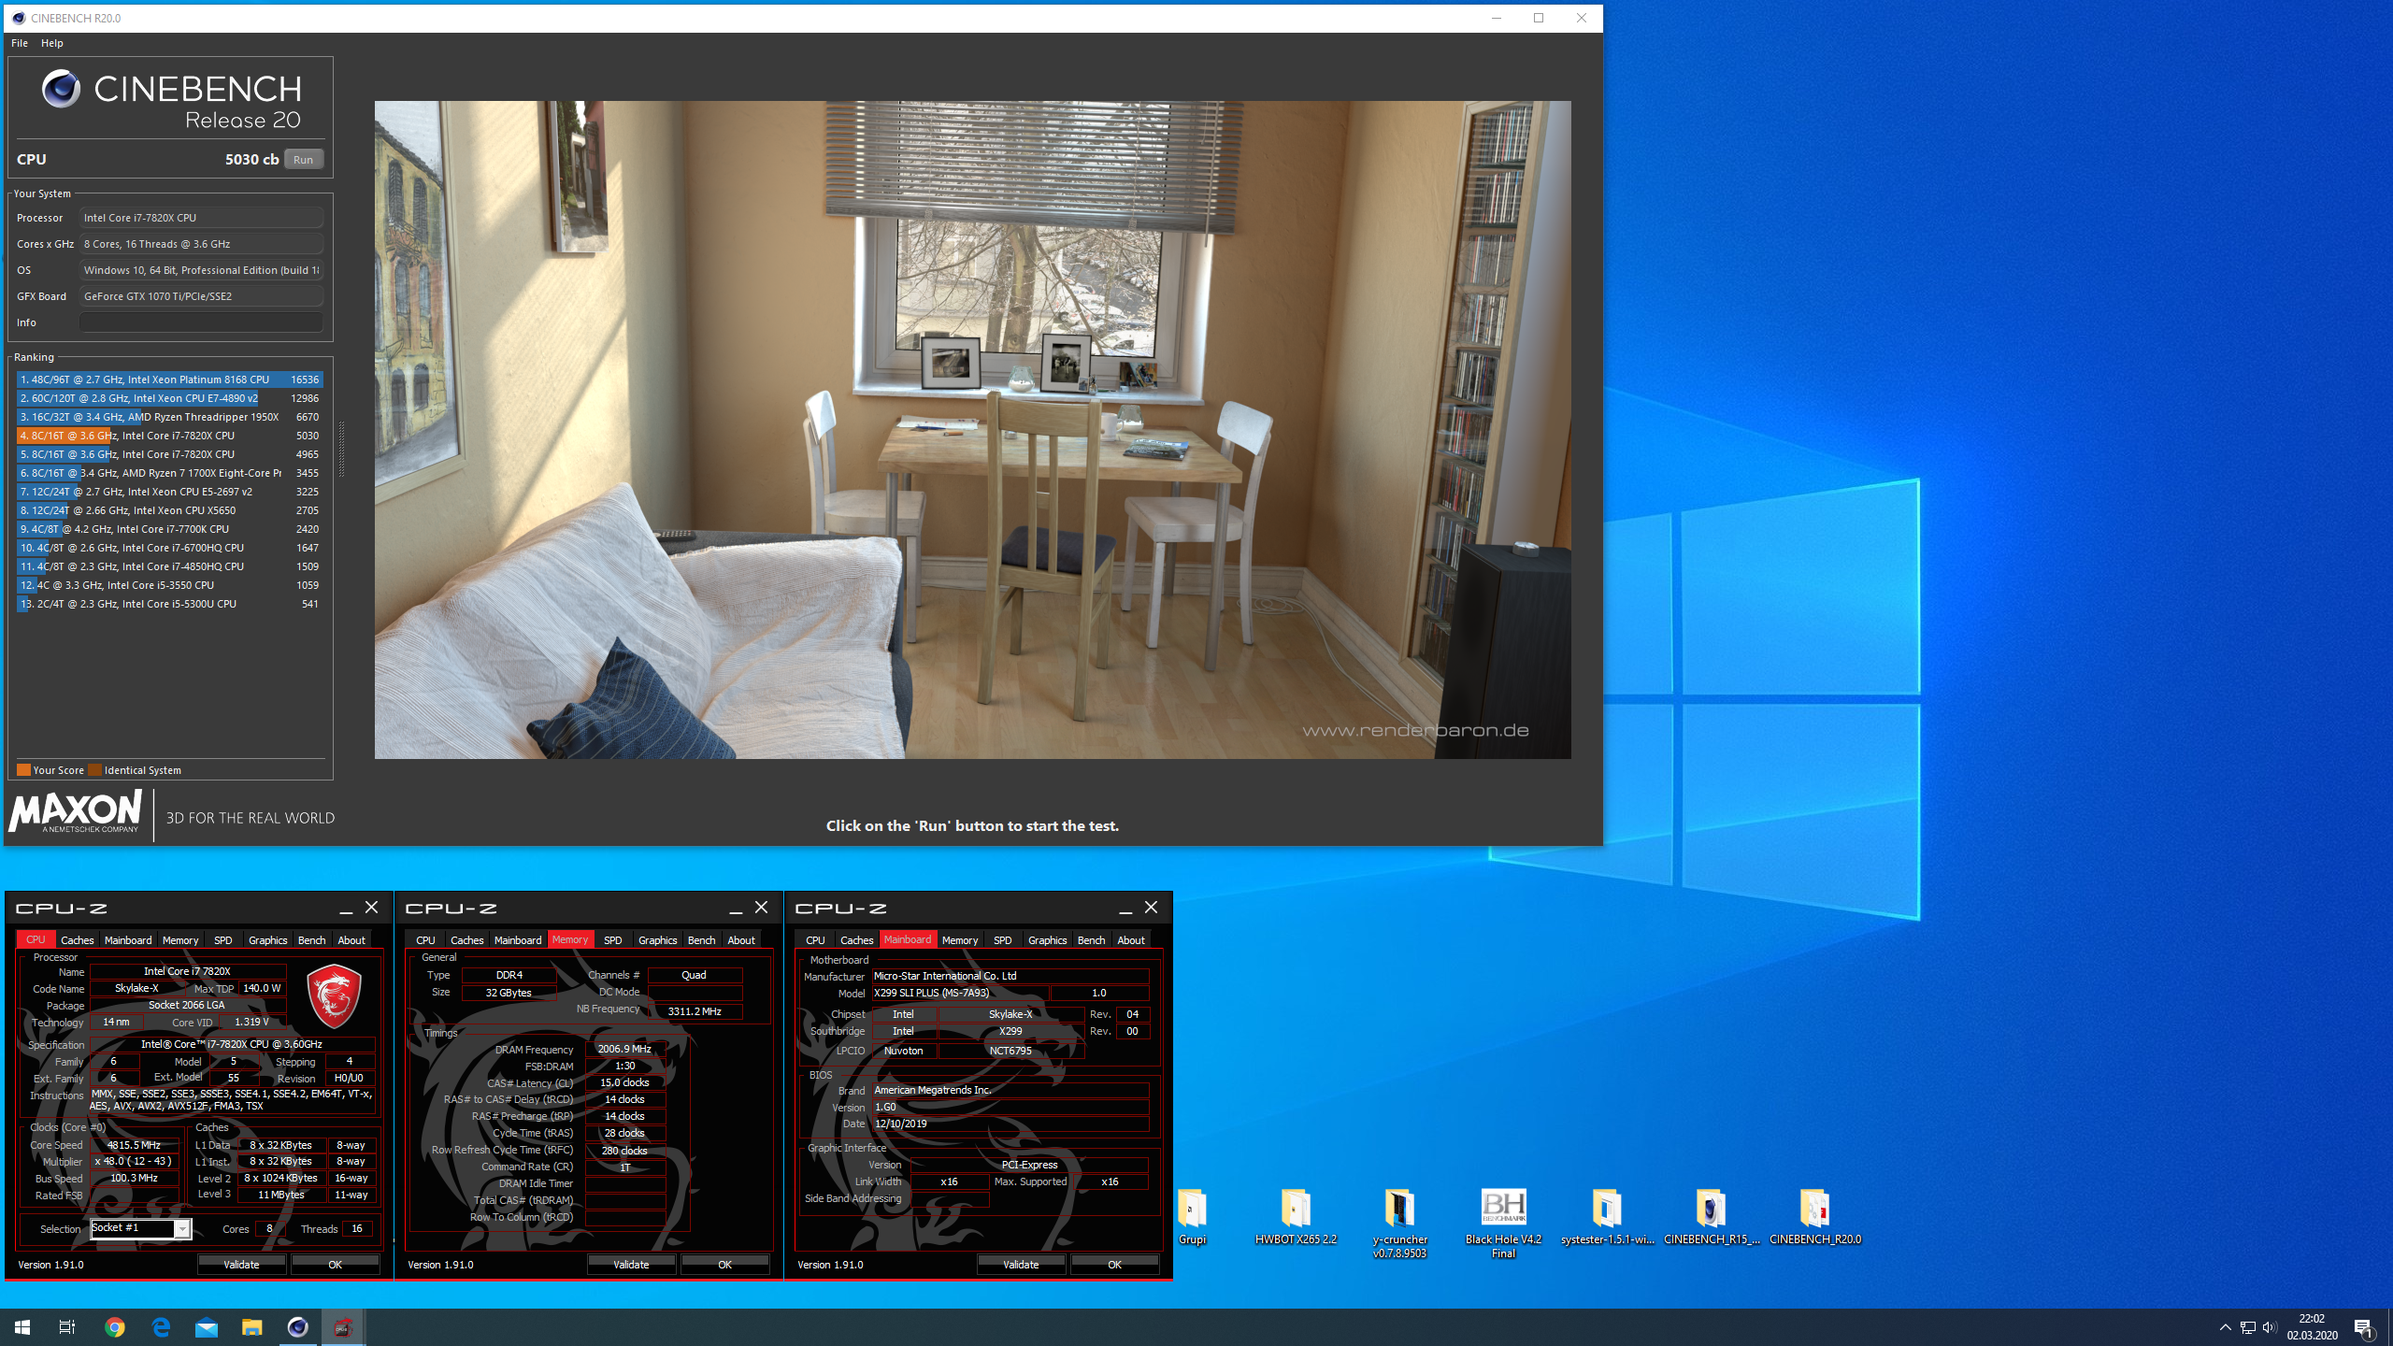Open the network status tray icon

(x=2247, y=1326)
